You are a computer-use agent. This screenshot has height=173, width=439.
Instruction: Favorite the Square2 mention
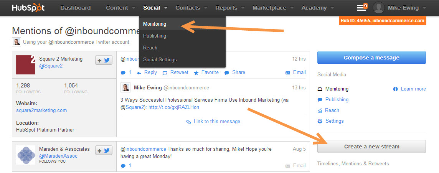206,72
